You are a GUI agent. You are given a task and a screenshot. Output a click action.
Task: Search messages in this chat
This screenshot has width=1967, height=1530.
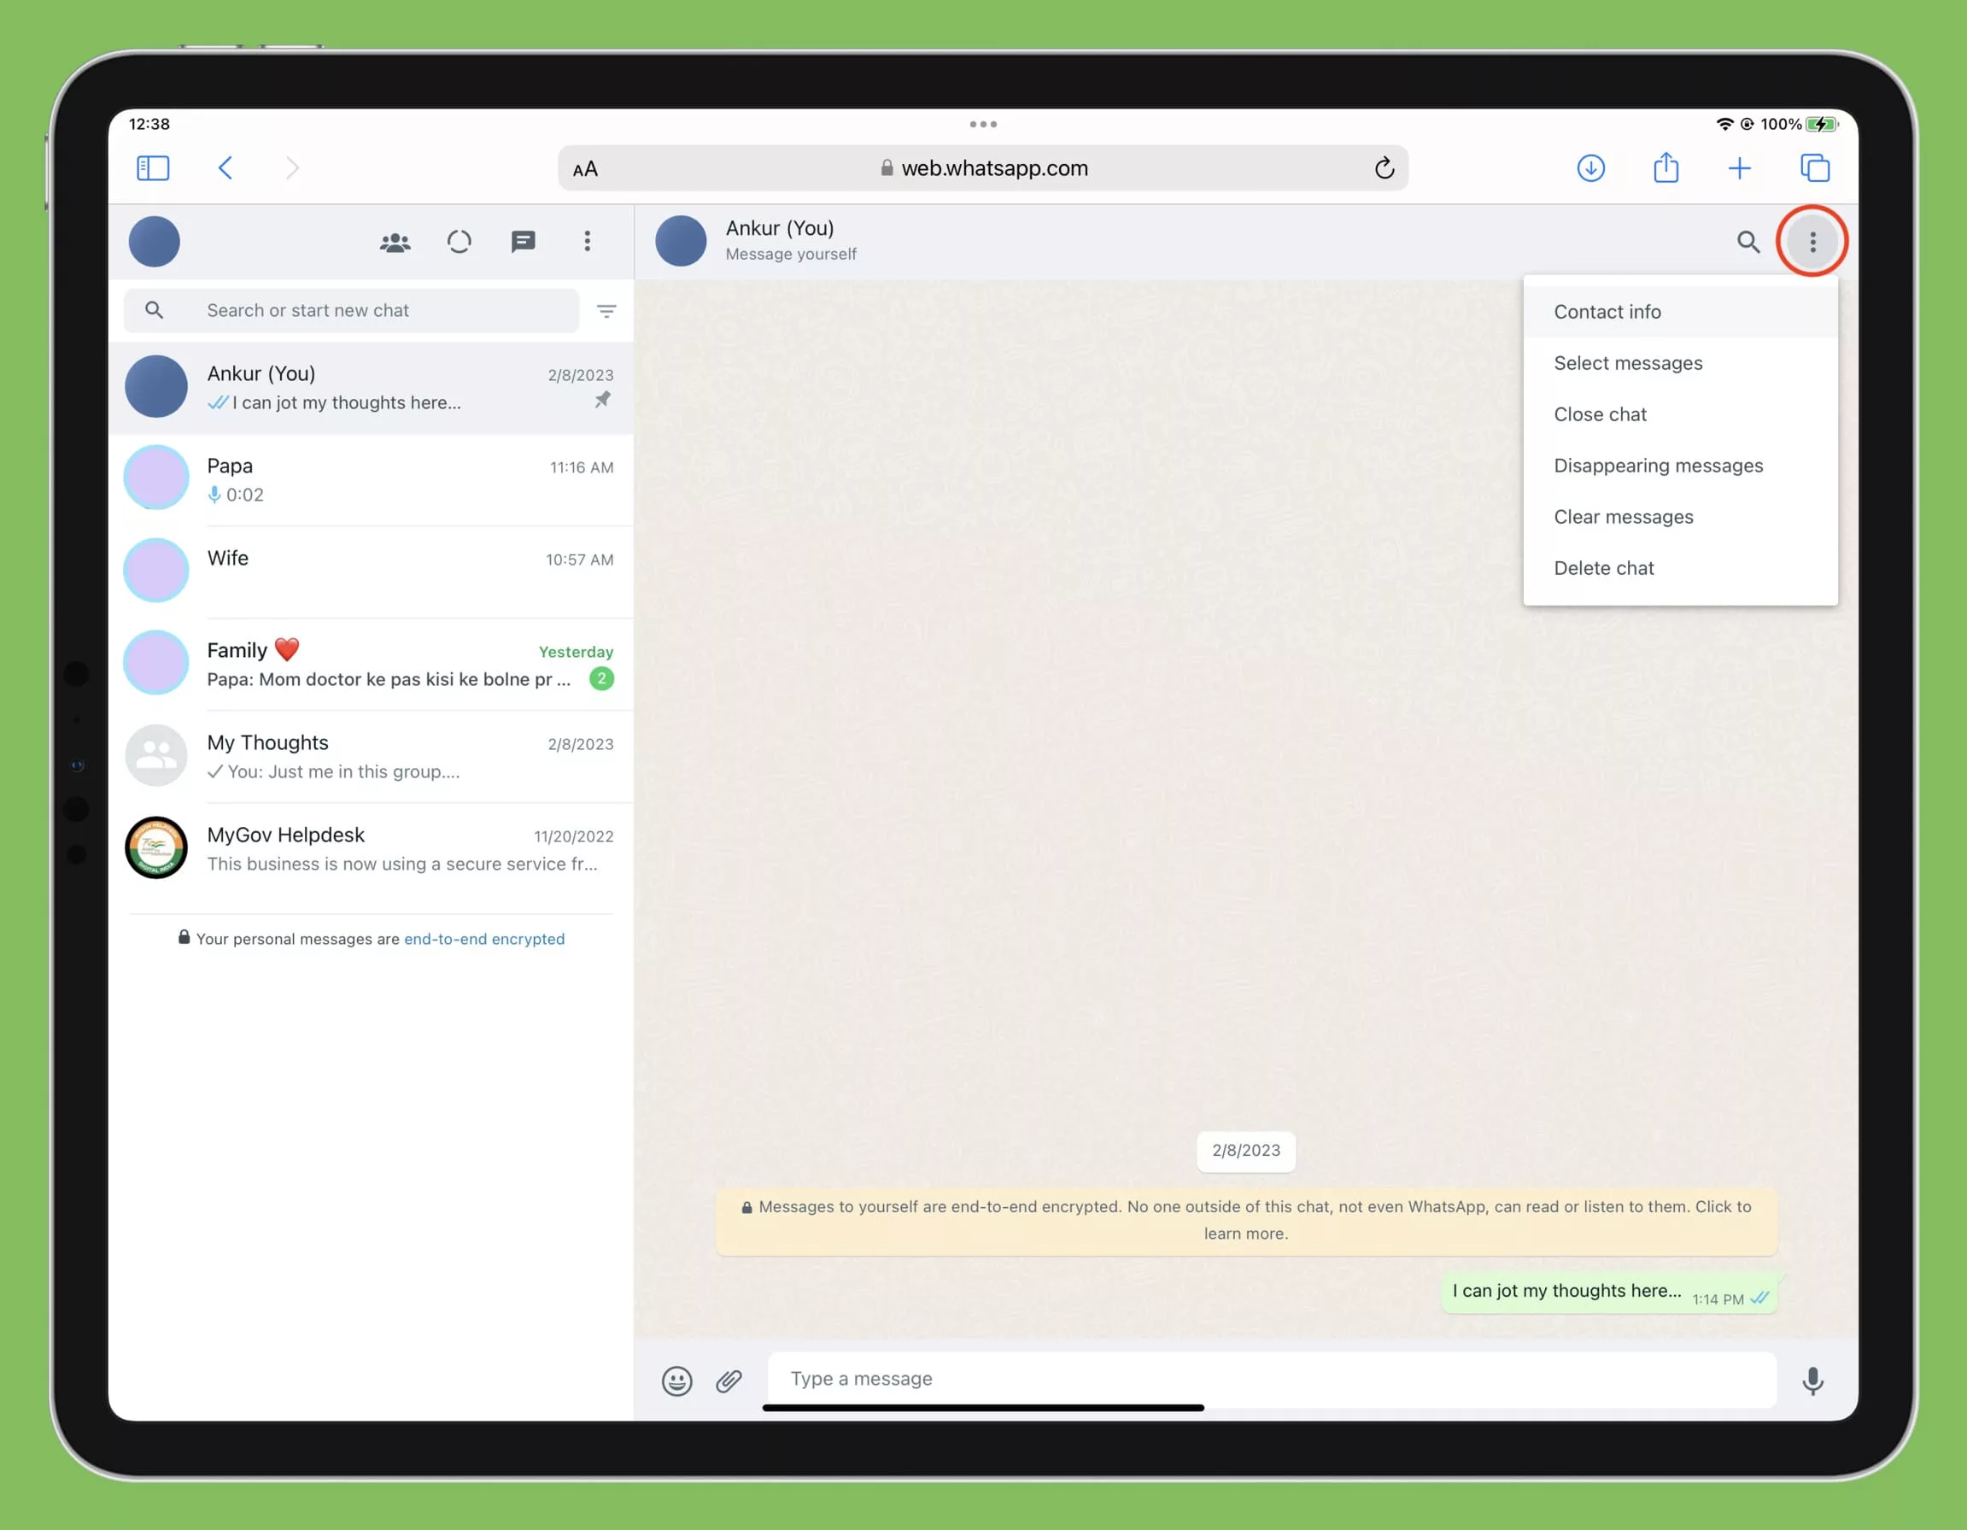(1748, 242)
